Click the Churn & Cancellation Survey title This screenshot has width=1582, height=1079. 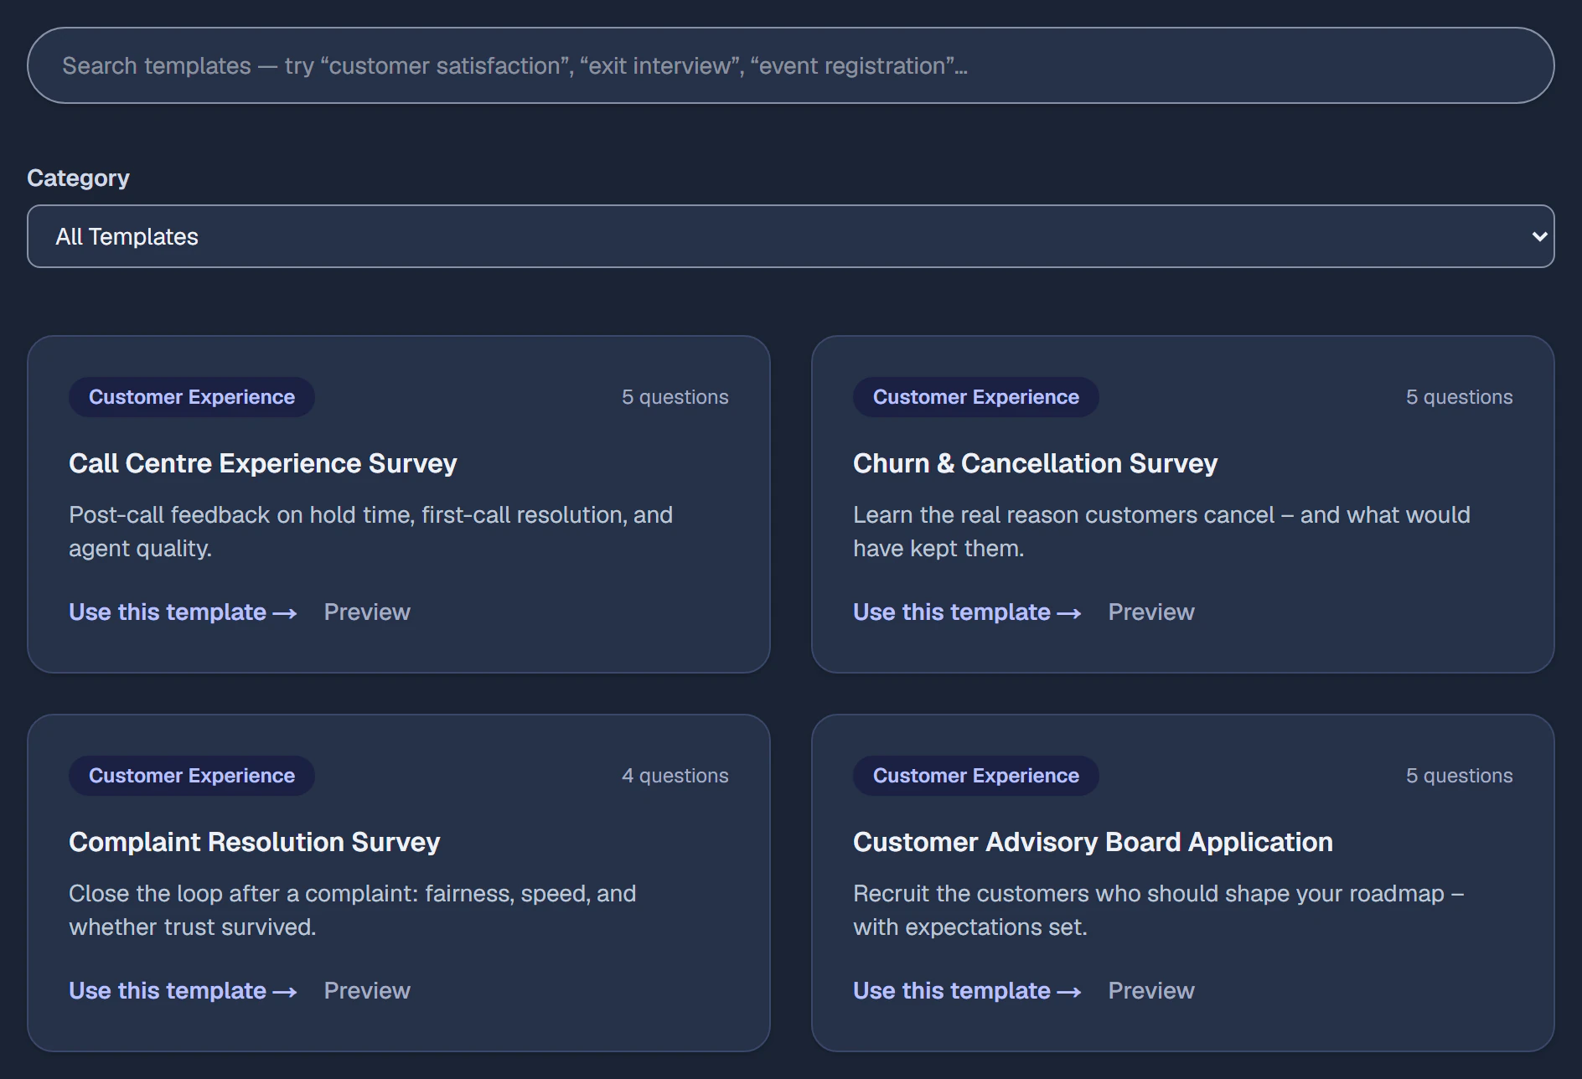1035,463
